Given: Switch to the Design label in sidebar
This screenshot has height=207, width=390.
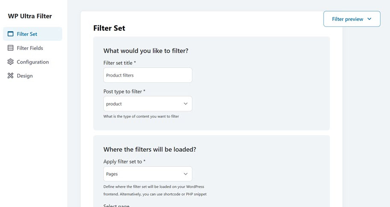Looking at the screenshot, I should (25, 76).
